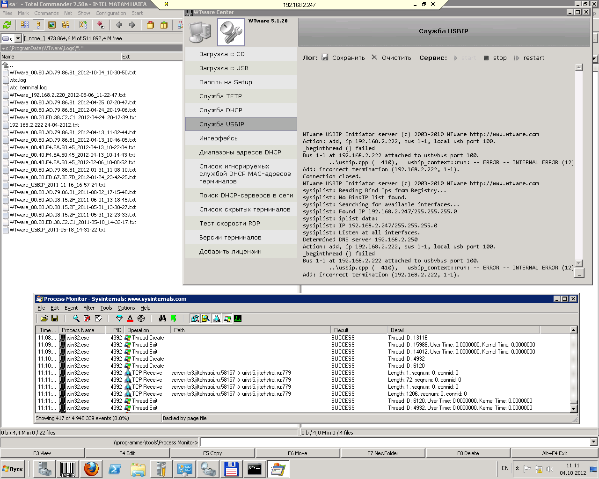Screen dimensions: 599x479
Task: Click the Save floppy icon in Process Monitor
Action: pos(55,319)
